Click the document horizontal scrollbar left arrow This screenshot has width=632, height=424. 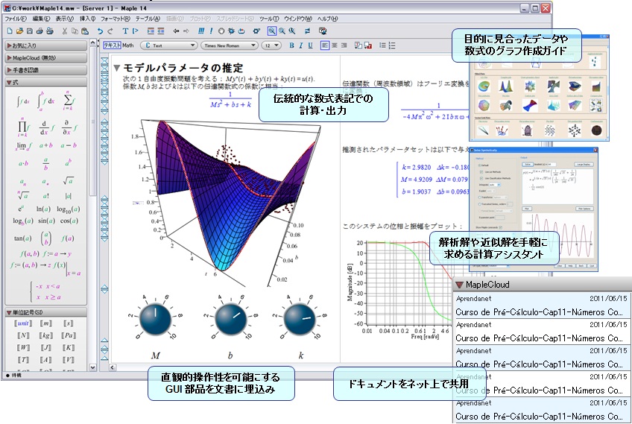[x=113, y=367]
